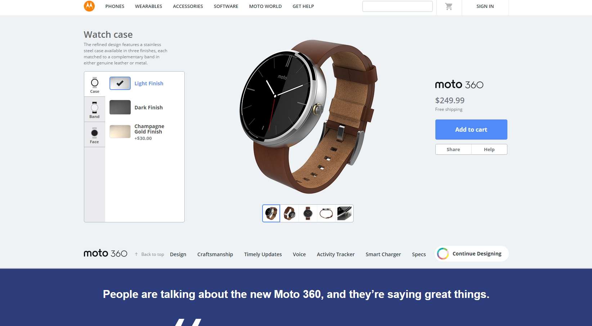
Task: Go to the Specs section link
Action: 419,254
